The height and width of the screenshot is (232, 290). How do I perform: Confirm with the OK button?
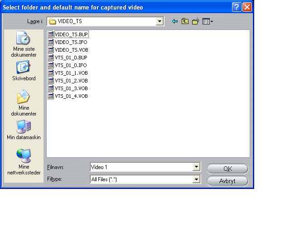coord(227,169)
